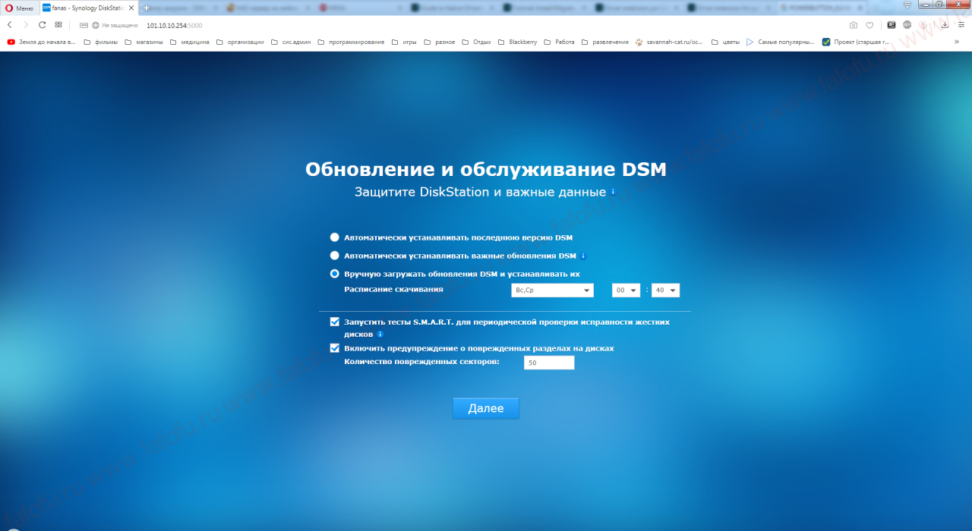
Task: Open the Работа bookmarks folder
Action: click(559, 42)
